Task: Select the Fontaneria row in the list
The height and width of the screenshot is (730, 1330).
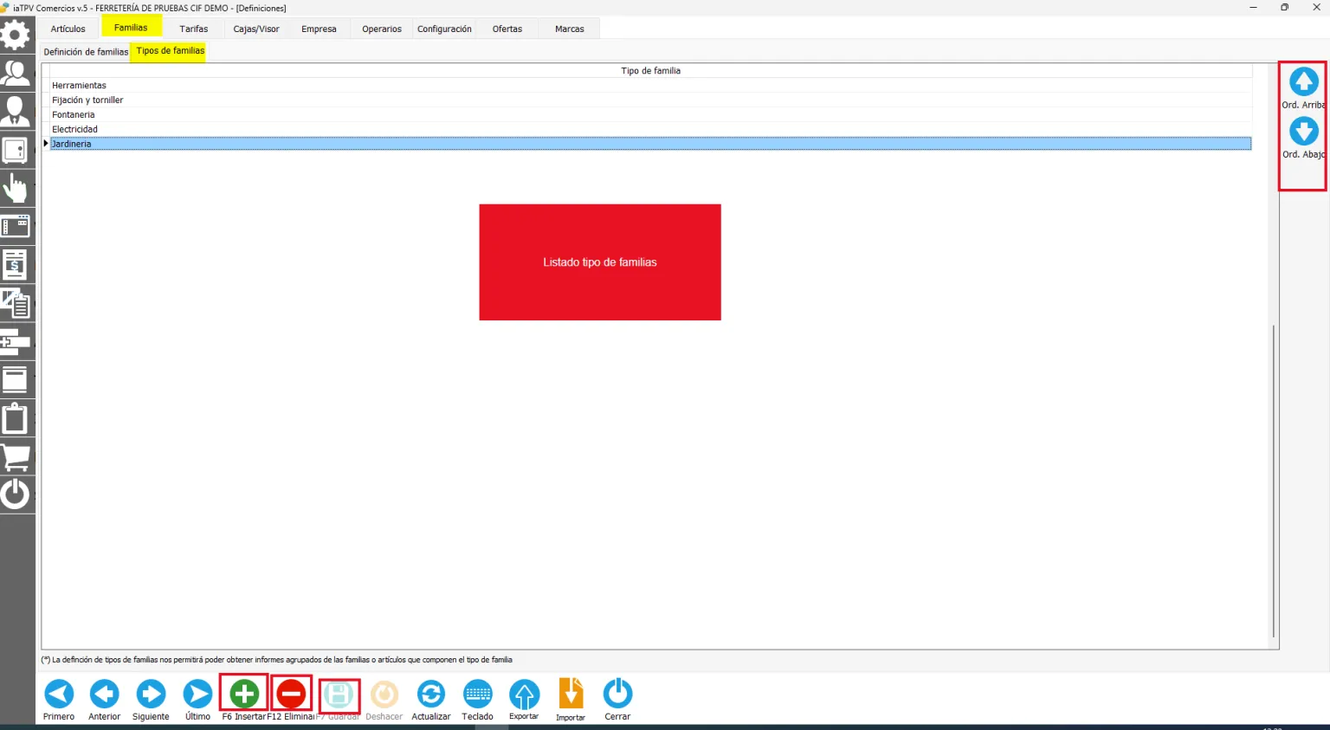Action: [650, 114]
